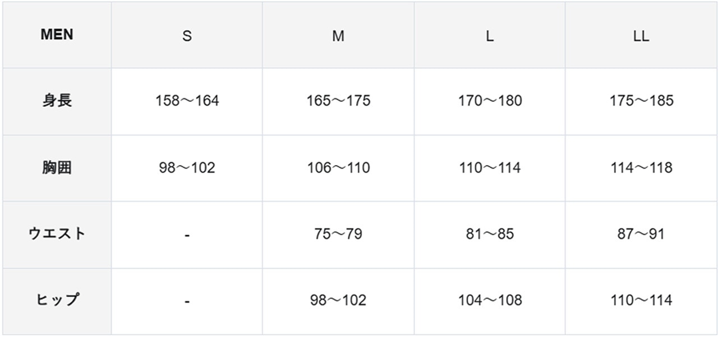718x337 pixels.
Task: Select the S size column header
Action: (187, 36)
